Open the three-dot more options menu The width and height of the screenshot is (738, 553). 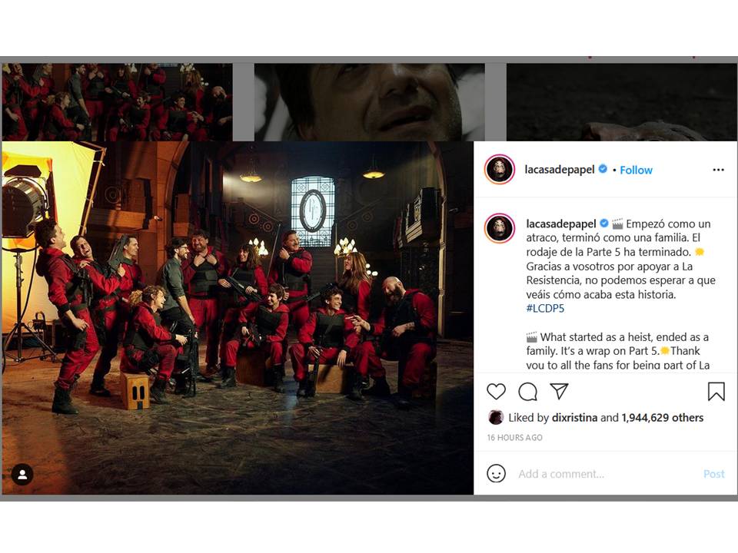click(x=718, y=170)
